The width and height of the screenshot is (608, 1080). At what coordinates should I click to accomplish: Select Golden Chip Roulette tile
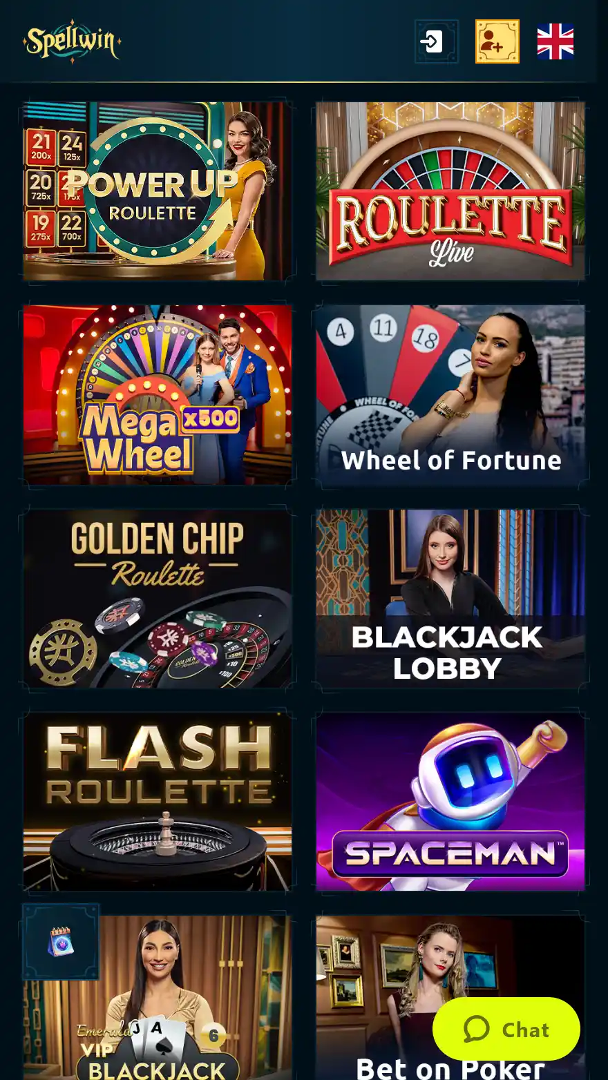click(x=158, y=599)
